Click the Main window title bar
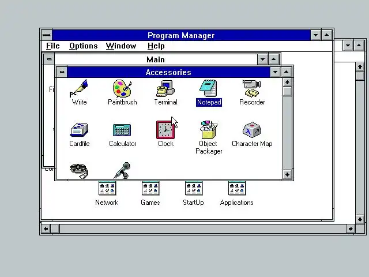The image size is (369, 277). 156,59
